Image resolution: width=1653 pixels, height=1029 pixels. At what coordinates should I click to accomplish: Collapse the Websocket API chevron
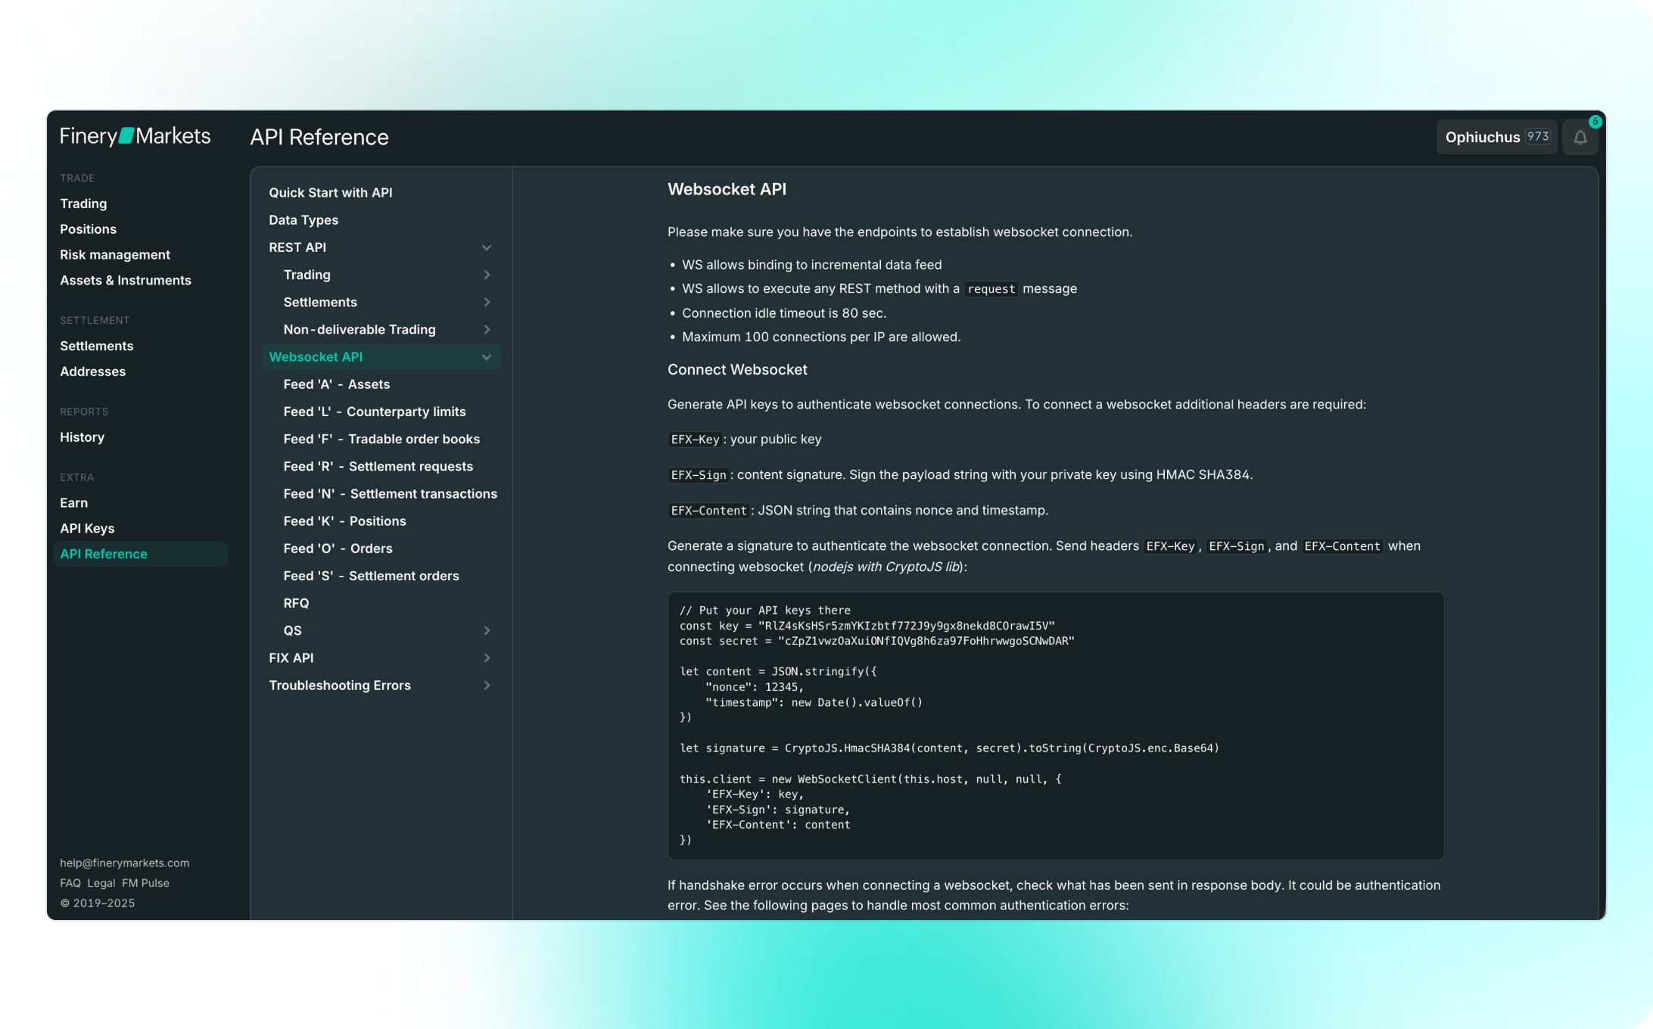[487, 357]
